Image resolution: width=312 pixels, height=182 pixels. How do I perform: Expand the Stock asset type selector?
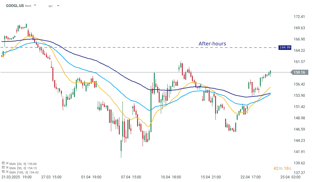pos(28,5)
